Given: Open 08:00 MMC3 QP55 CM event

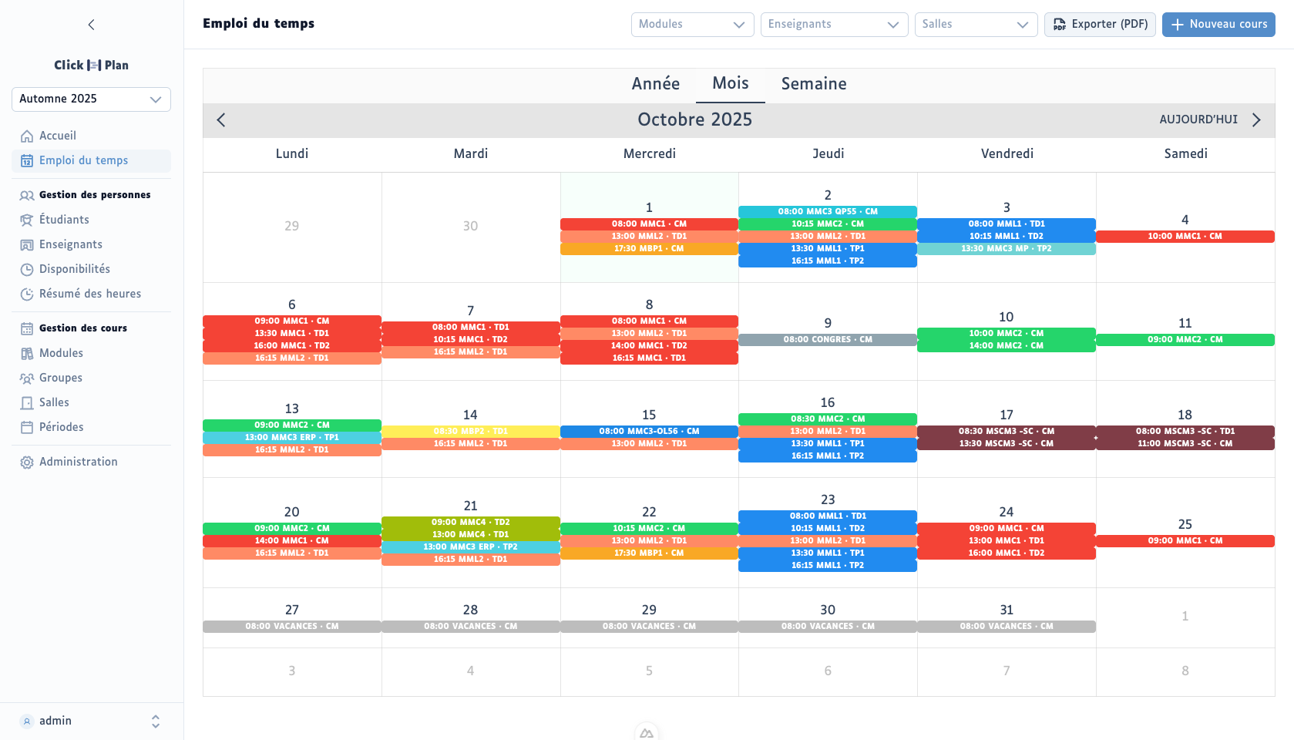Looking at the screenshot, I should pyautogui.click(x=828, y=212).
